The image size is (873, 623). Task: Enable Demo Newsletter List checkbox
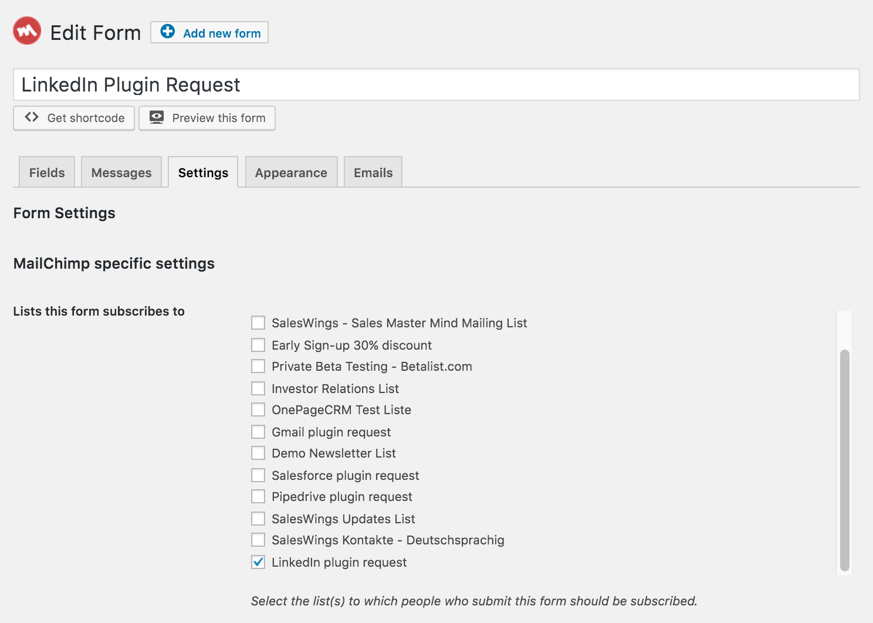[258, 453]
